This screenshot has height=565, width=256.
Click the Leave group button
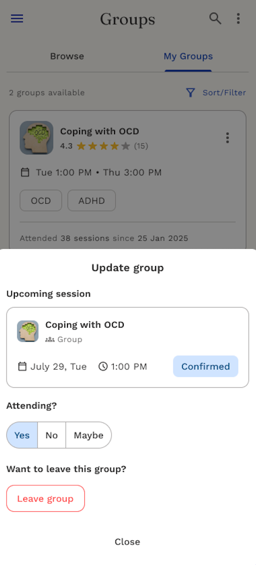coord(45,498)
